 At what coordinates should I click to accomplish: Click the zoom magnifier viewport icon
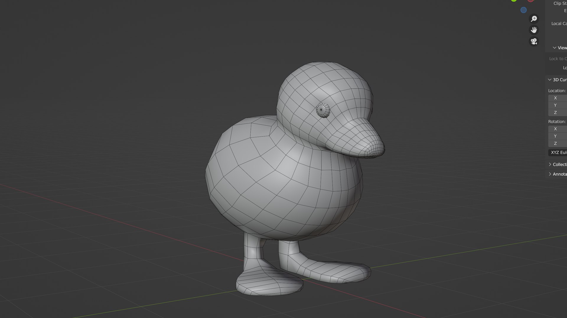click(x=534, y=19)
